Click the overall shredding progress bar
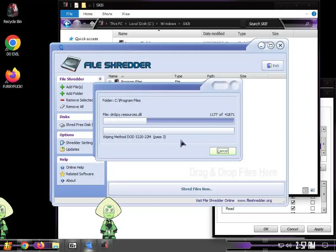 coord(169,131)
